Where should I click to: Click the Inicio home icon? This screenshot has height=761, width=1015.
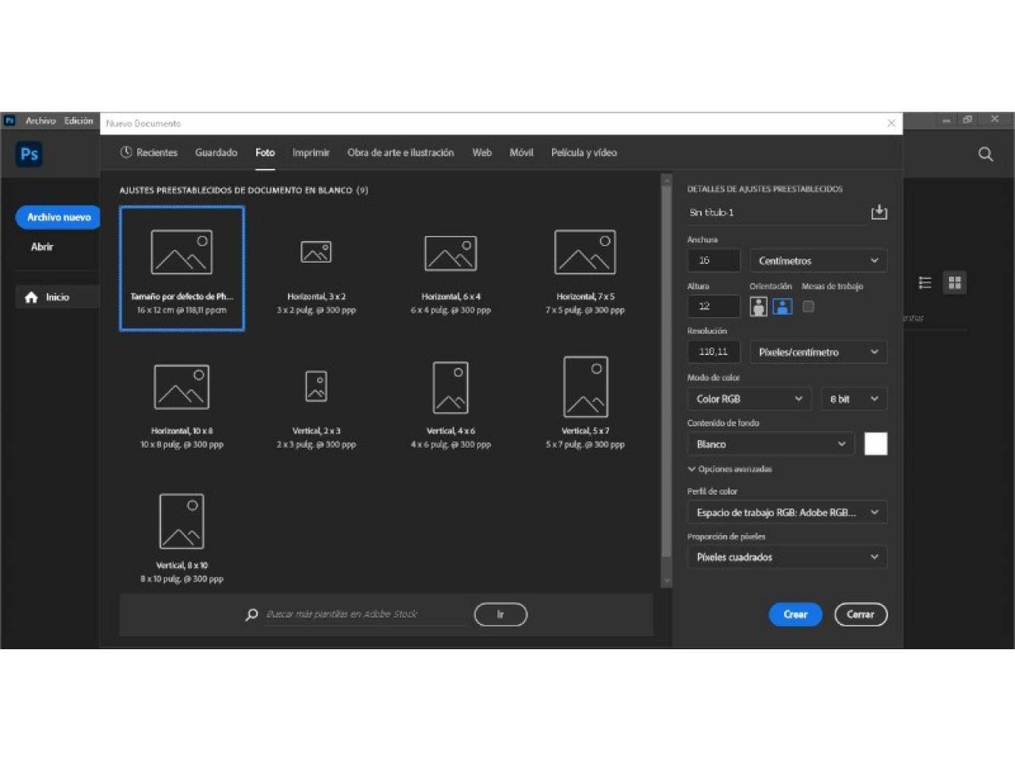coord(32,297)
